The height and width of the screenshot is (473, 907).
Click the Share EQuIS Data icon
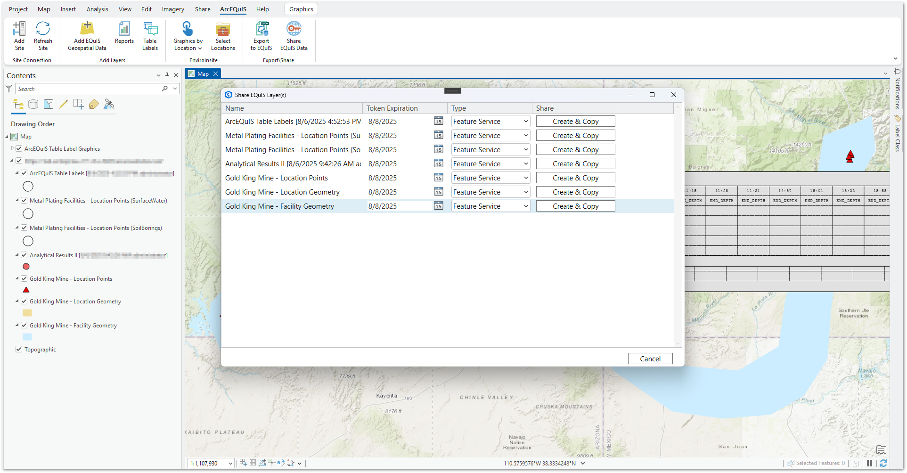pos(294,29)
